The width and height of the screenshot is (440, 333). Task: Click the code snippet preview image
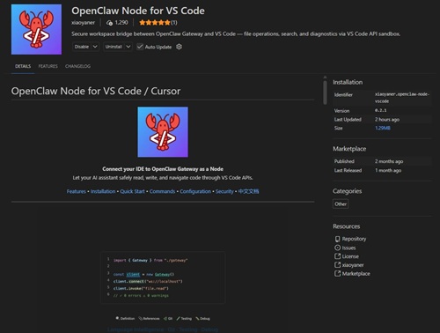pyautogui.click(x=163, y=277)
